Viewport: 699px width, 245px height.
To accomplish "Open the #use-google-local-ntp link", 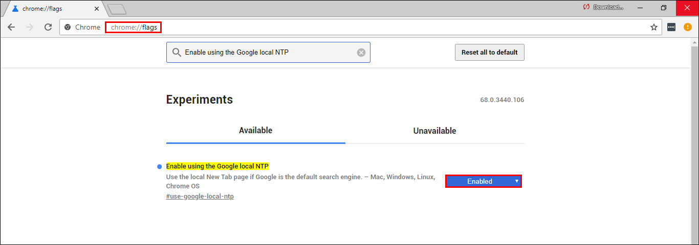I will point(200,196).
